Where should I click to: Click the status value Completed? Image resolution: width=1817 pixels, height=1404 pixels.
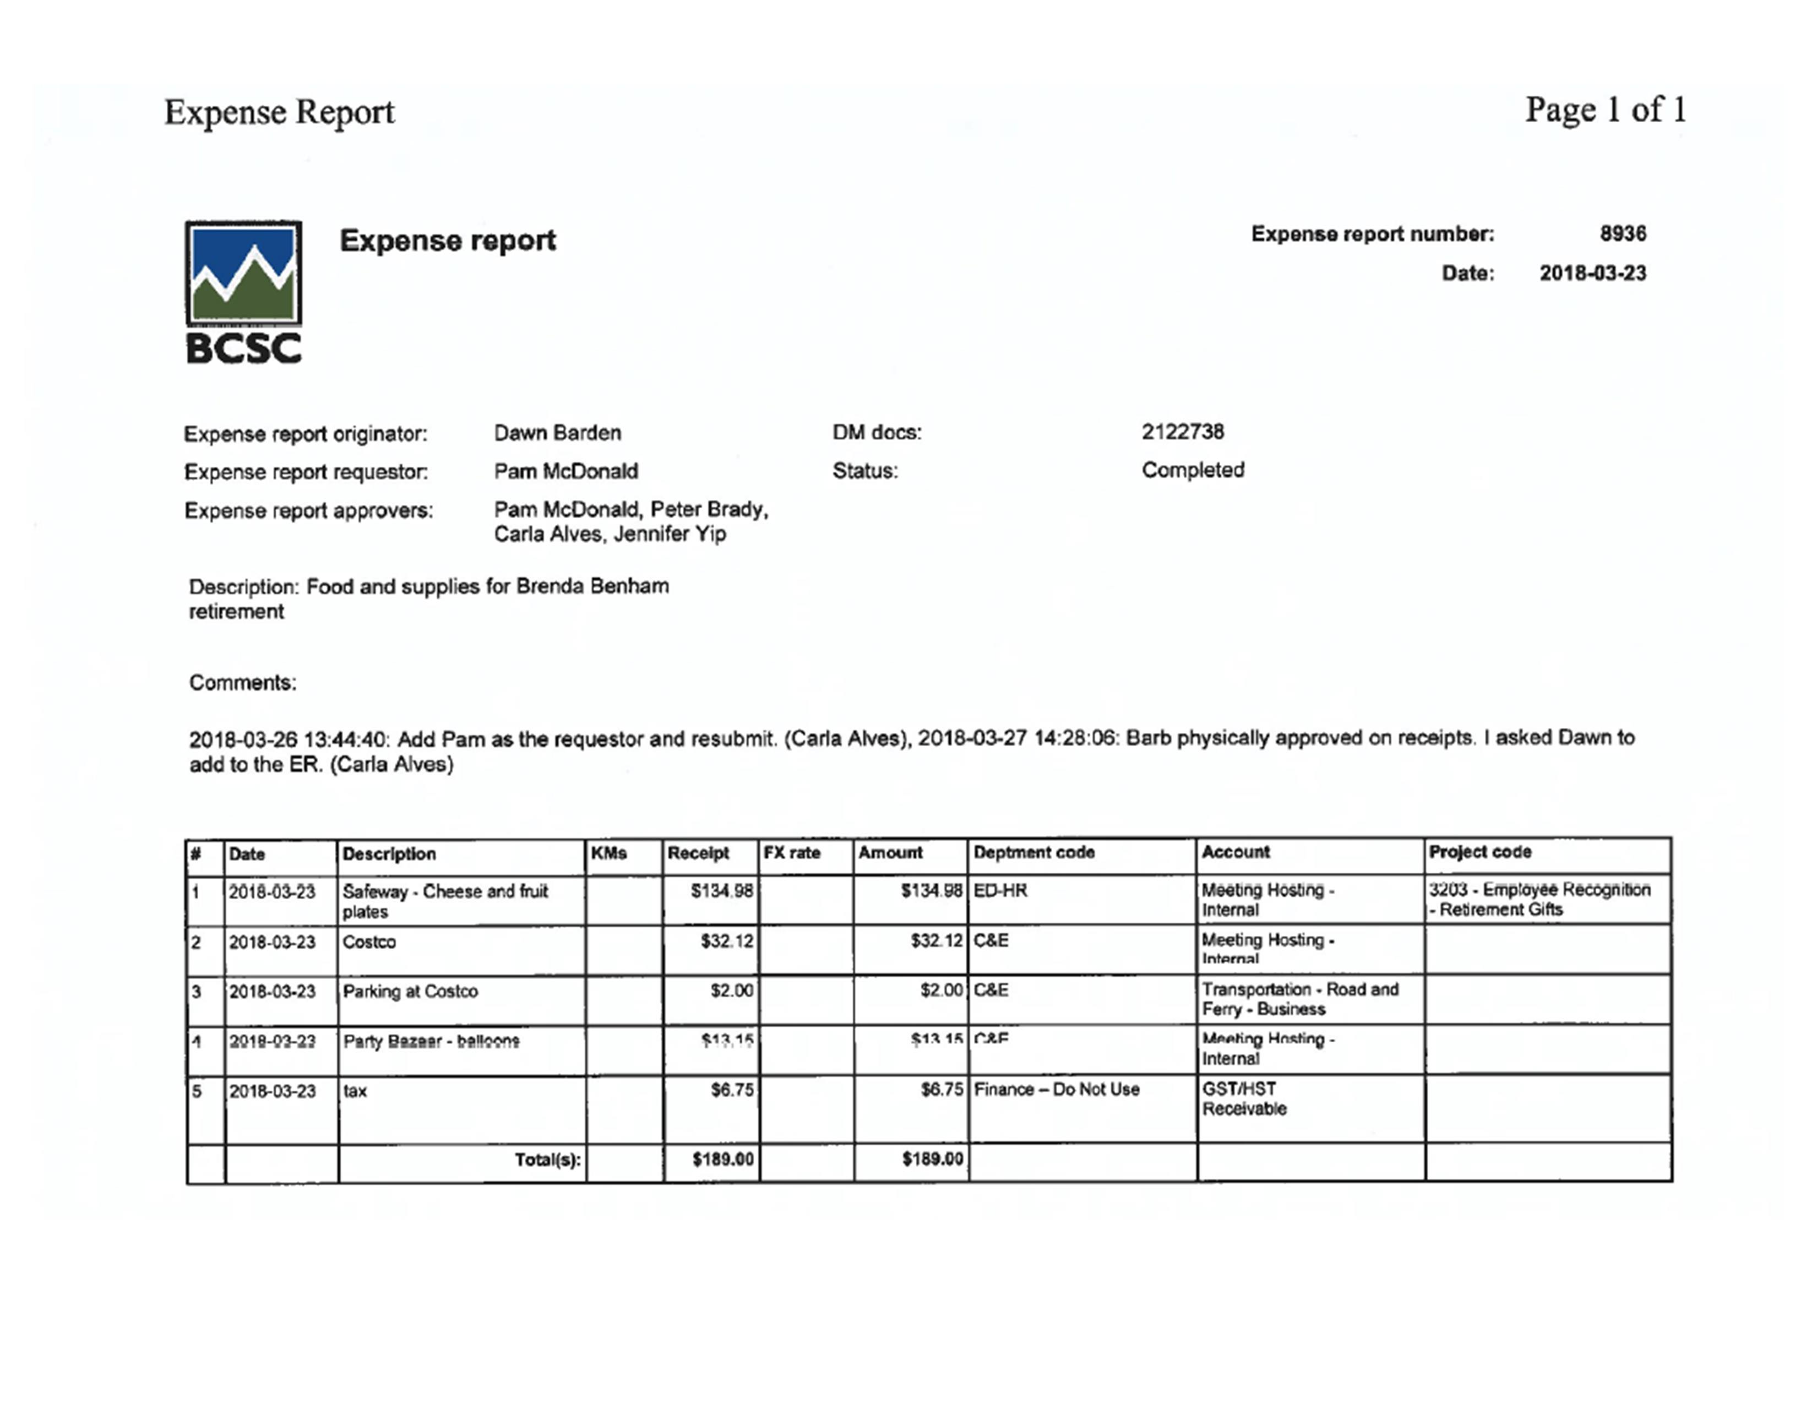pyautogui.click(x=1192, y=470)
